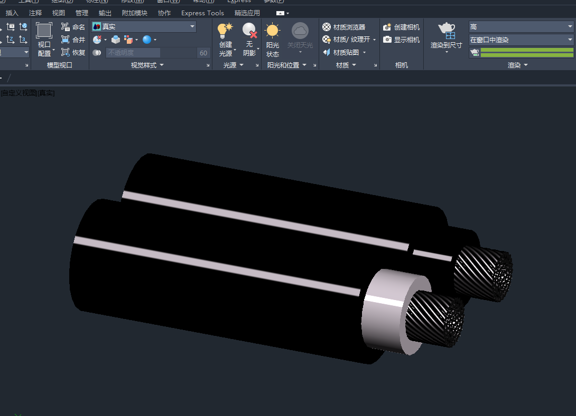Open the render preset dropdown showing 高
The height and width of the screenshot is (416, 576).
pos(521,26)
